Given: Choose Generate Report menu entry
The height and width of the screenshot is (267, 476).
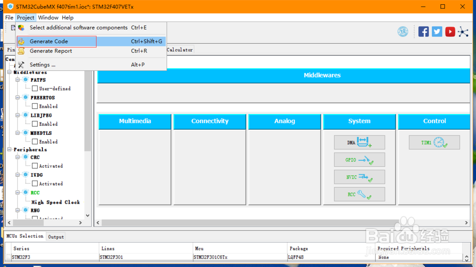Looking at the screenshot, I should pos(91,51).
